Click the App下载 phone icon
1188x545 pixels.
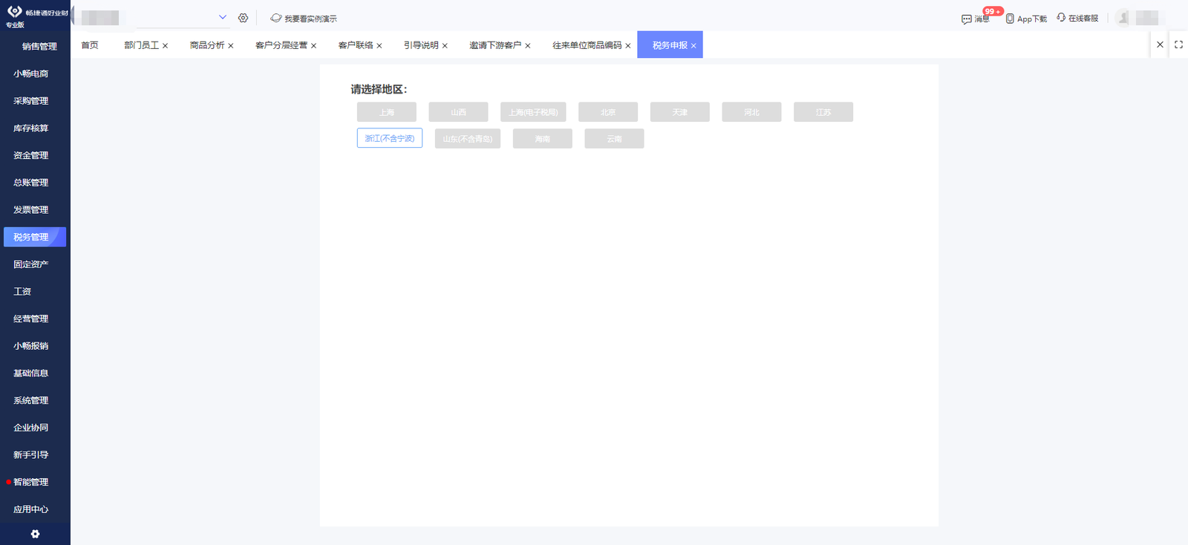pyautogui.click(x=1010, y=19)
